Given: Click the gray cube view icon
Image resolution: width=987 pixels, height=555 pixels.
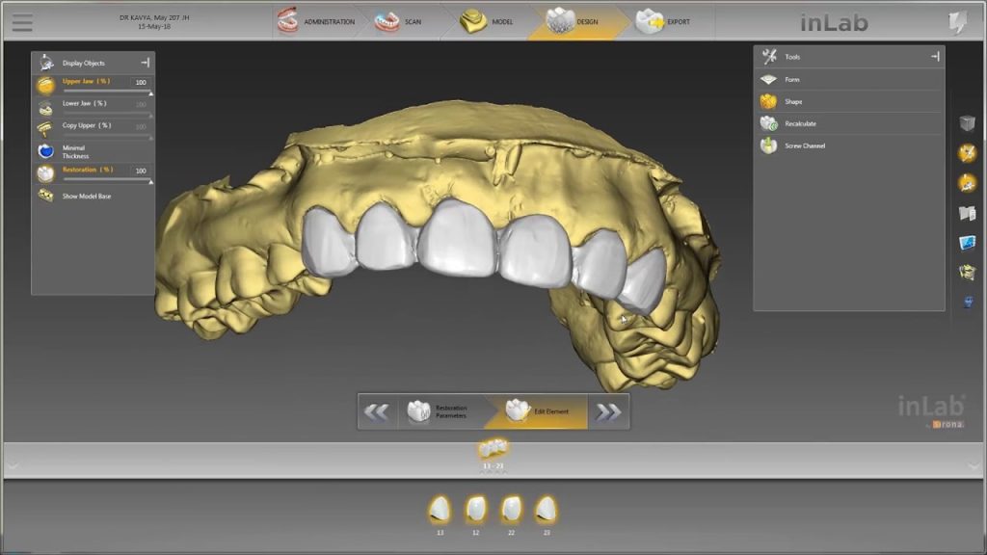Looking at the screenshot, I should pyautogui.click(x=967, y=123).
